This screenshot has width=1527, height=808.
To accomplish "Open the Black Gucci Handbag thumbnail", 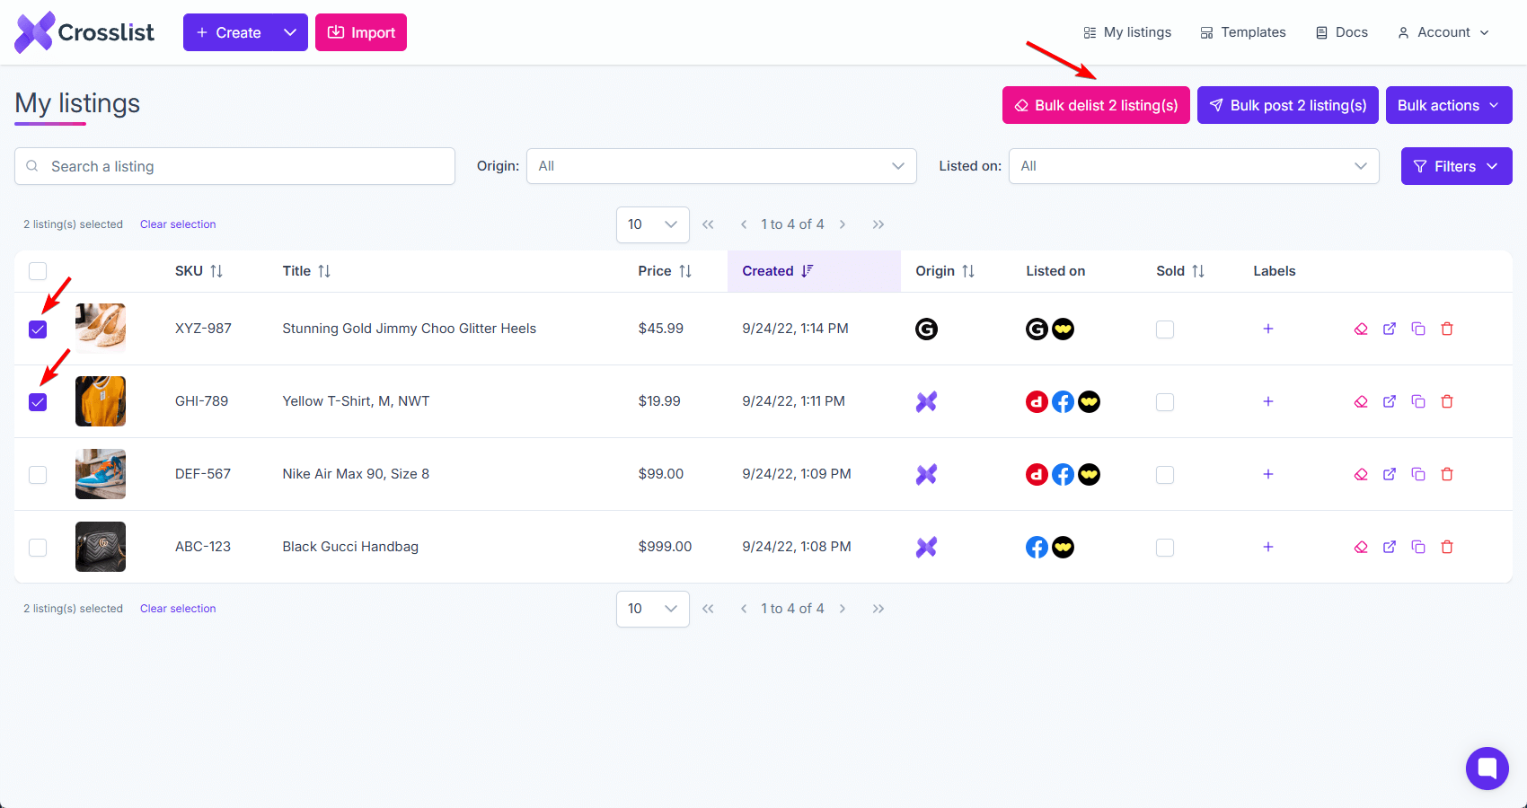I will pos(101,547).
